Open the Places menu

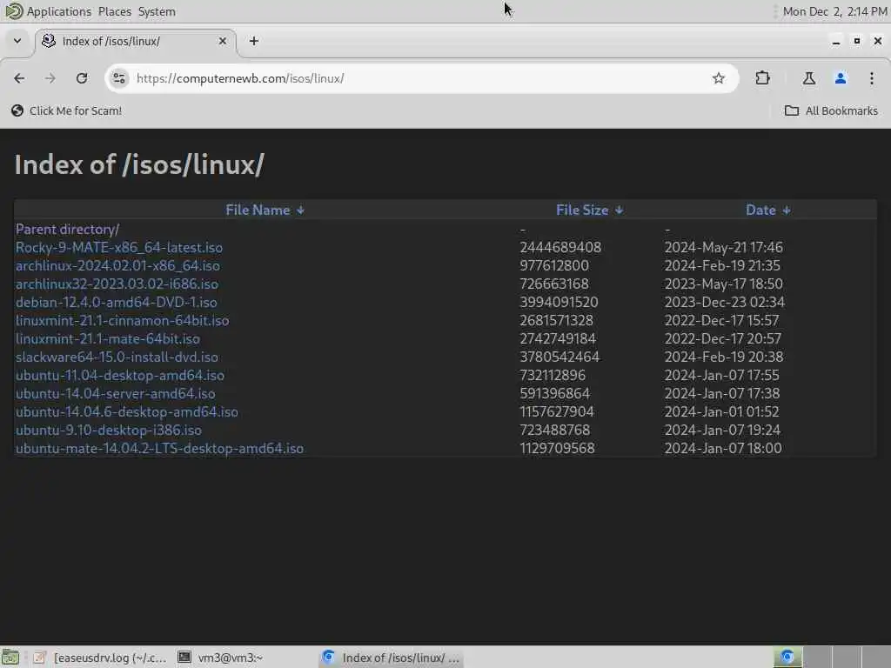click(x=114, y=11)
